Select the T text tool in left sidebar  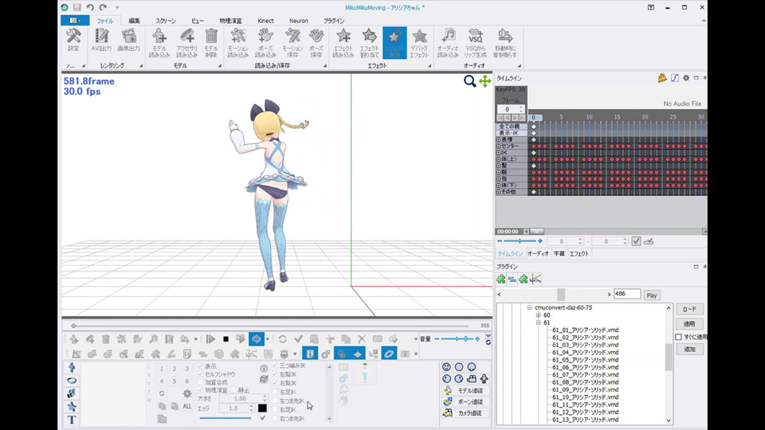71,420
